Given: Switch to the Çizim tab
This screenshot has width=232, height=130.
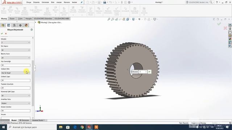Looking at the screenshot, I should tap(20, 18).
